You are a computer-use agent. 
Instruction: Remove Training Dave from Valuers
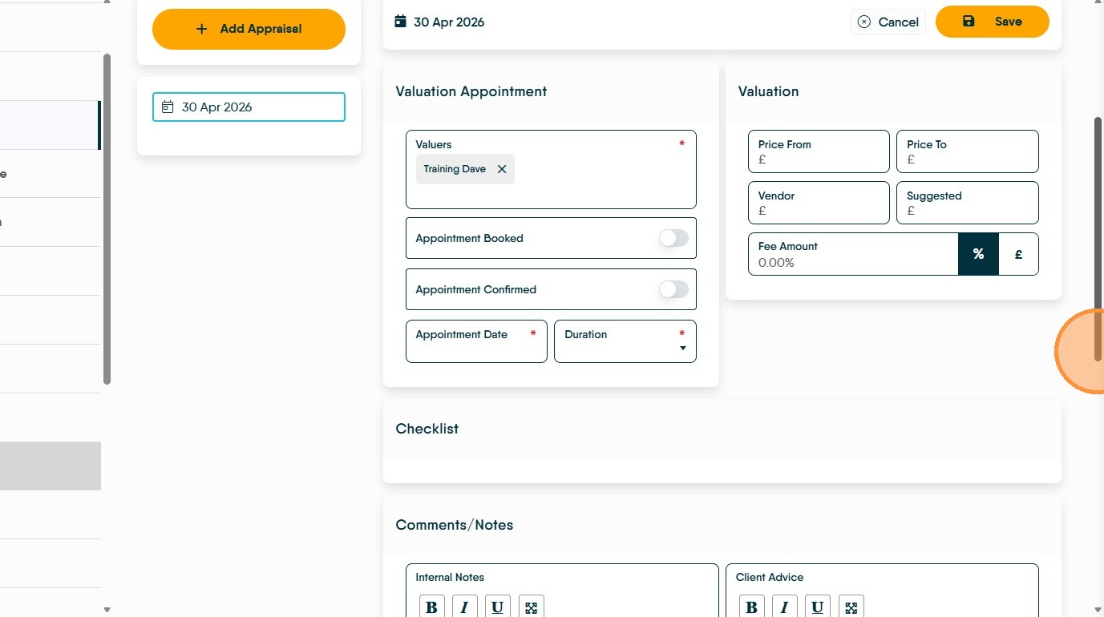pos(502,169)
